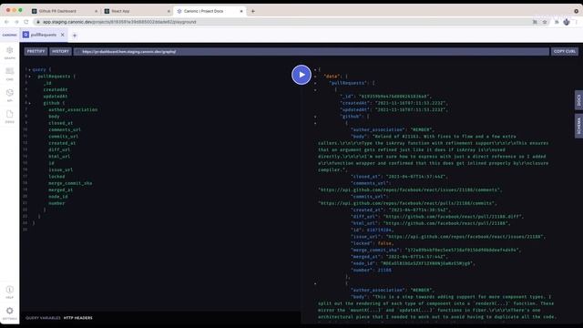Collapse the "pullRequests" array in response
The image size is (583, 328).
315,83
